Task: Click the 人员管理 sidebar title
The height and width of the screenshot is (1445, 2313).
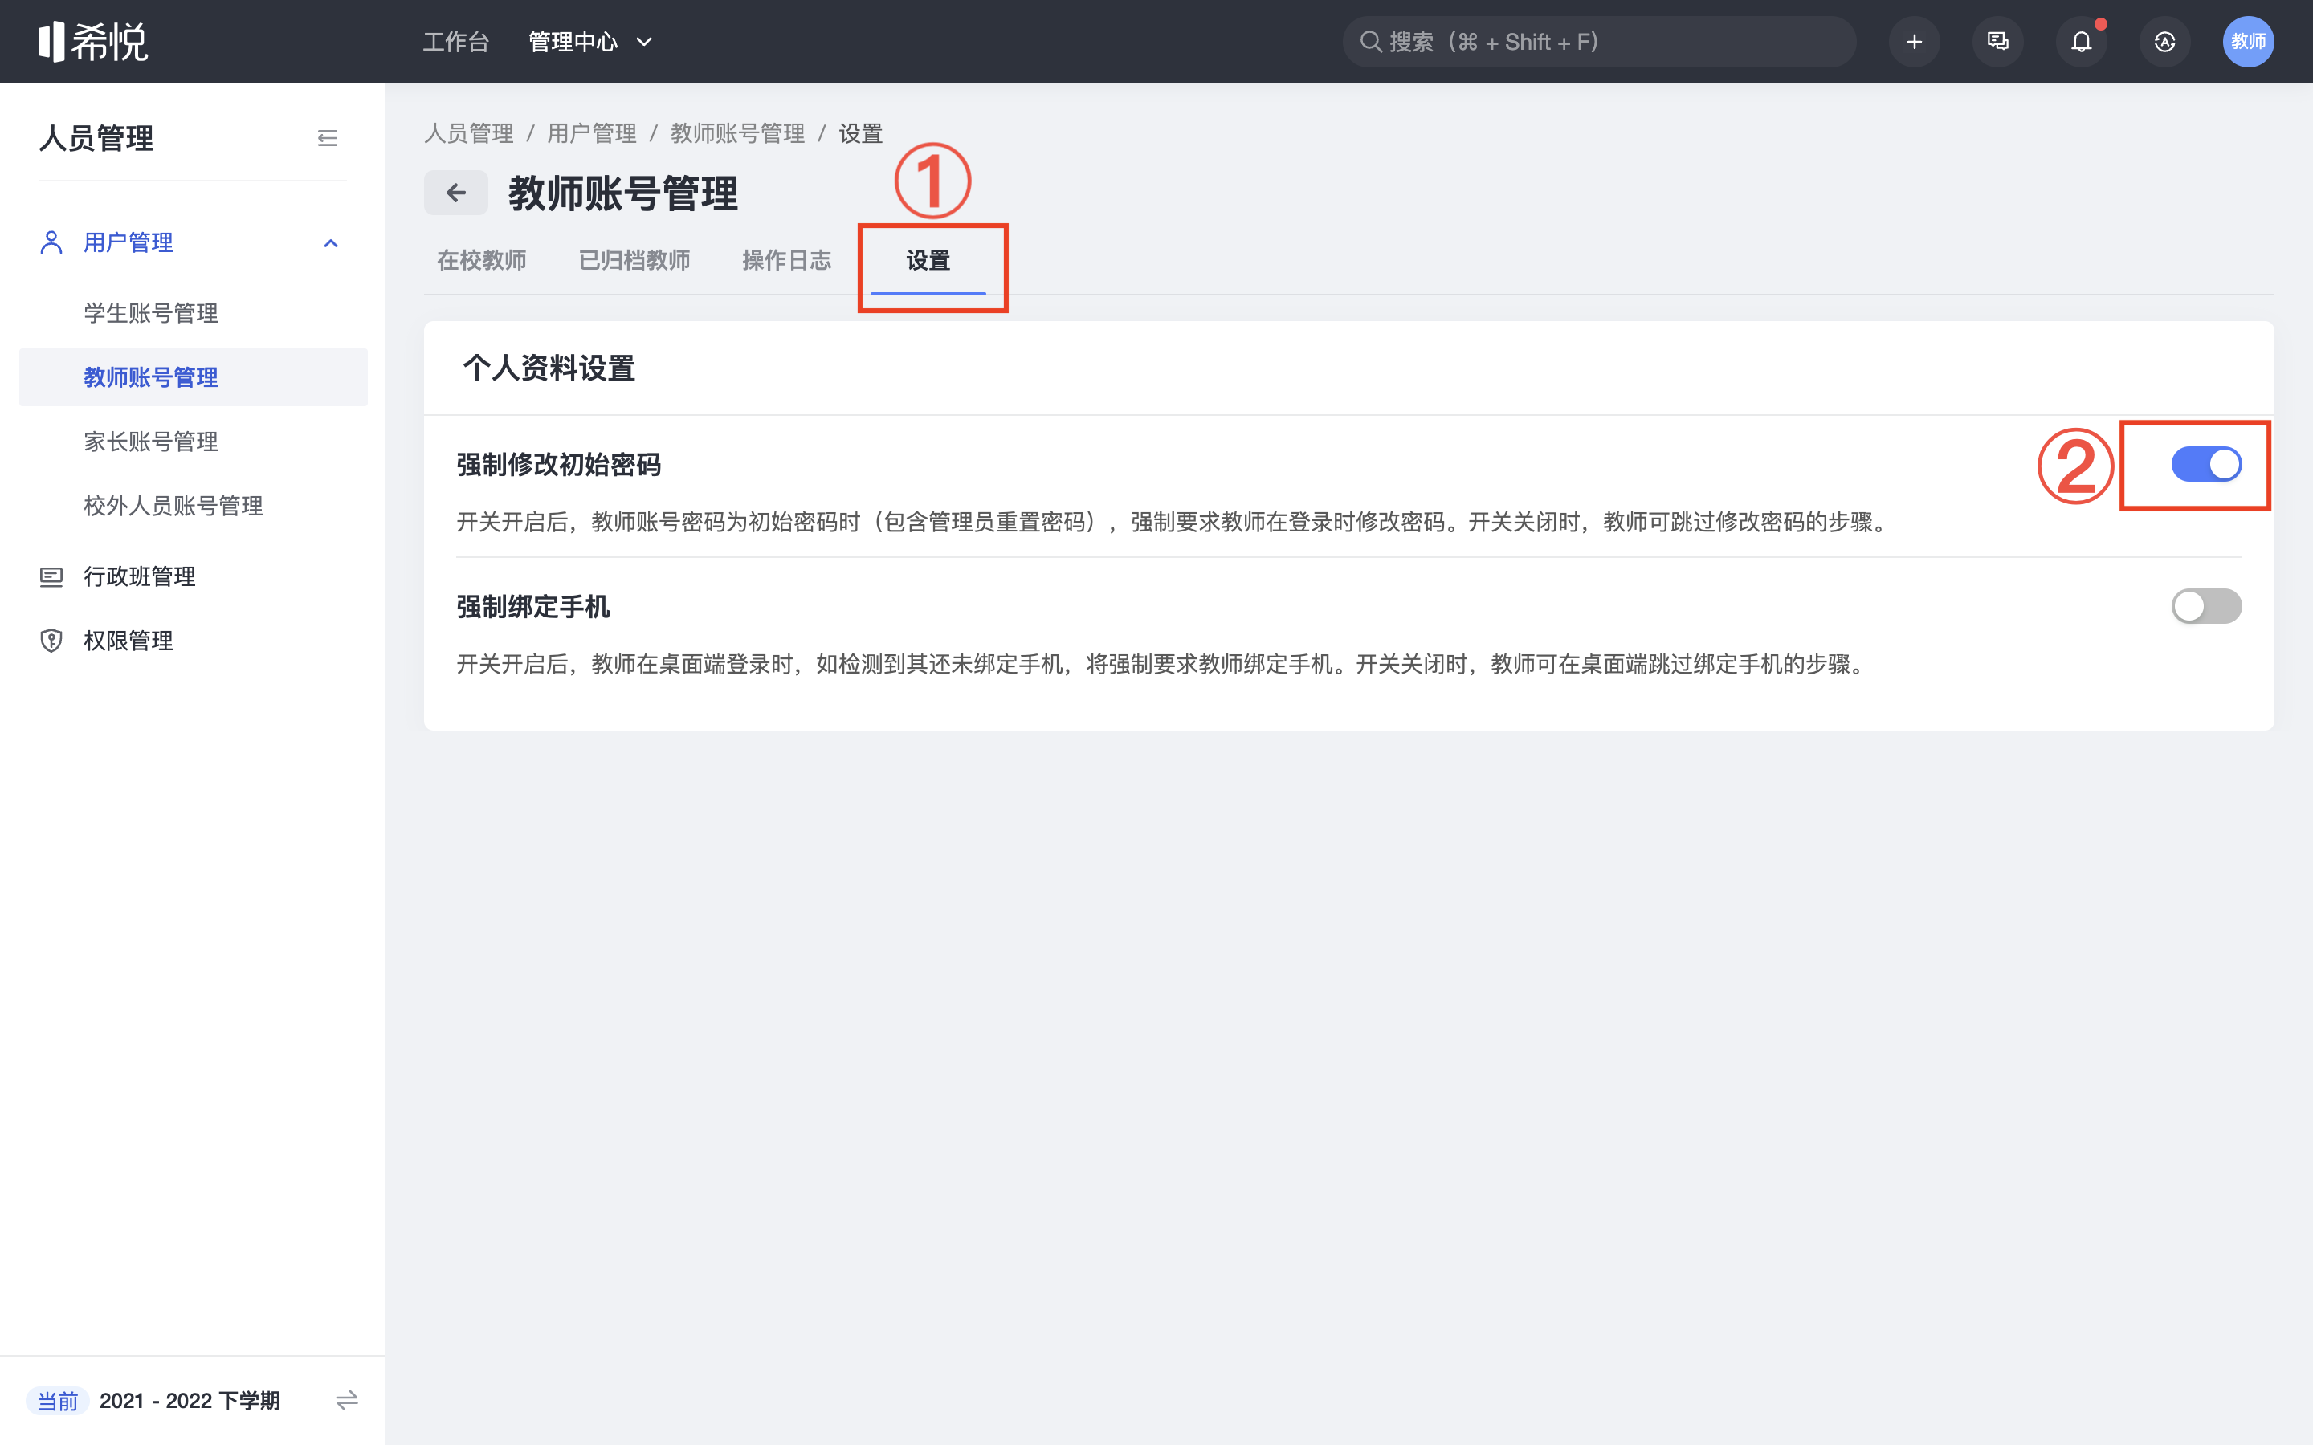Action: pyautogui.click(x=96, y=139)
